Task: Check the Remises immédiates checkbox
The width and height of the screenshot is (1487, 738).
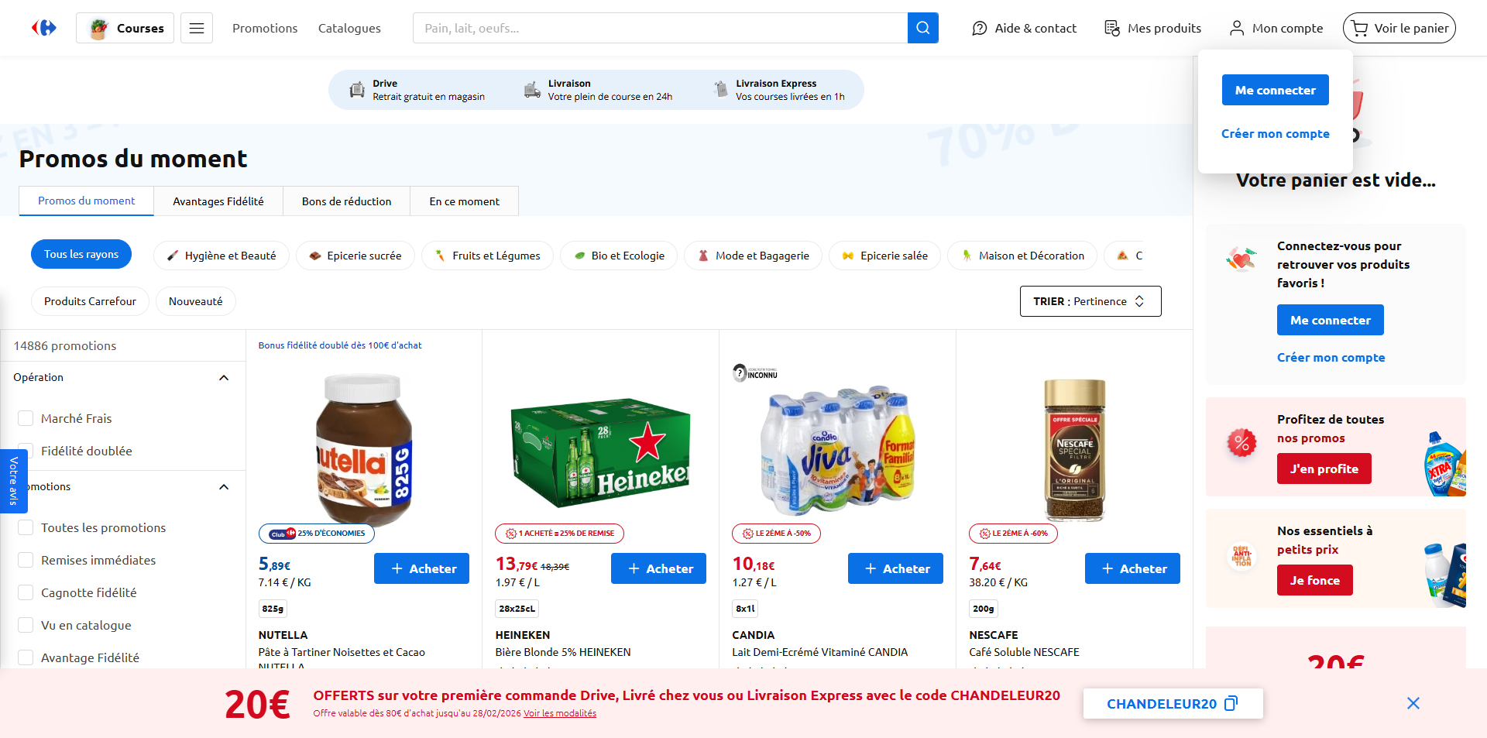Action: tap(26, 560)
